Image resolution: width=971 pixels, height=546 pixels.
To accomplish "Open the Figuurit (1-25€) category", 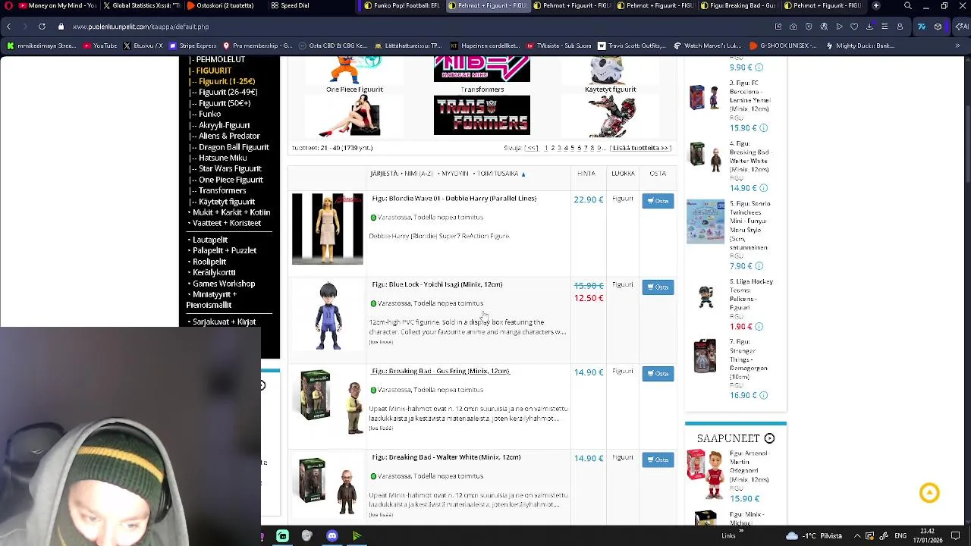I will [226, 81].
